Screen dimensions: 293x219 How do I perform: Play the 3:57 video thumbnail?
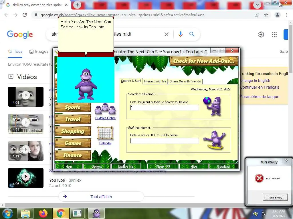tap(26, 151)
